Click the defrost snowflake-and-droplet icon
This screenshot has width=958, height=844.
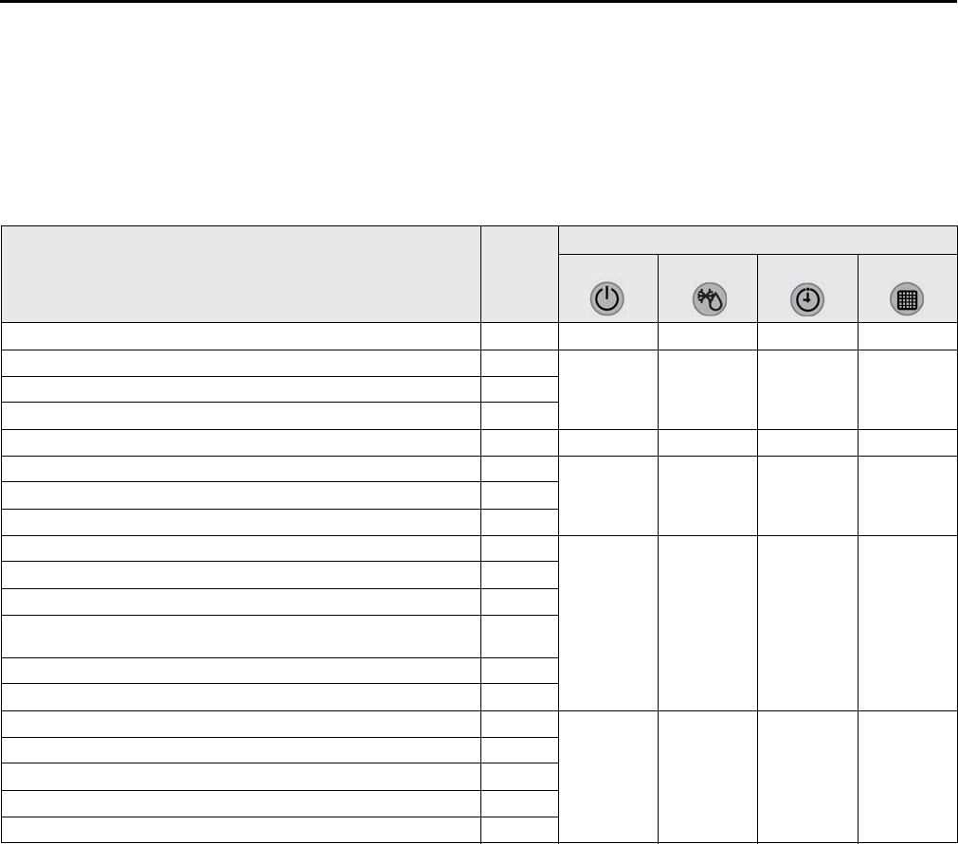tap(707, 299)
